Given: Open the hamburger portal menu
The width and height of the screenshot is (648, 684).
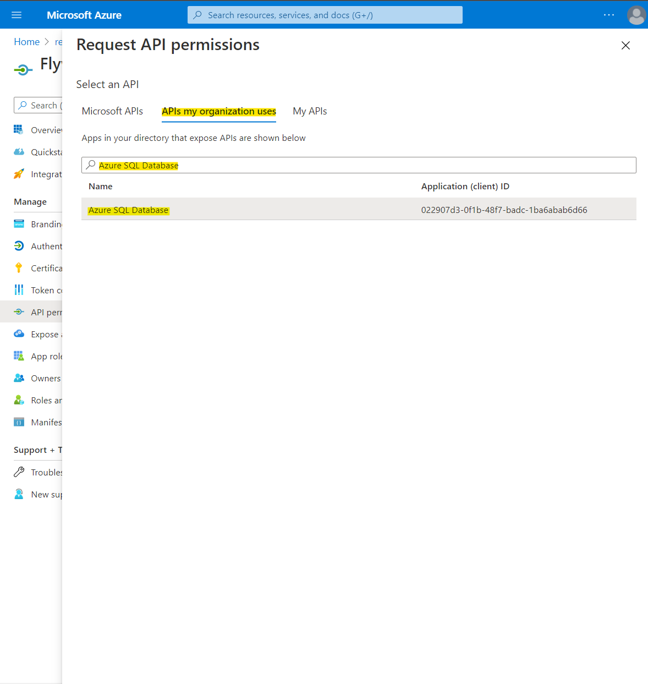Looking at the screenshot, I should (17, 15).
